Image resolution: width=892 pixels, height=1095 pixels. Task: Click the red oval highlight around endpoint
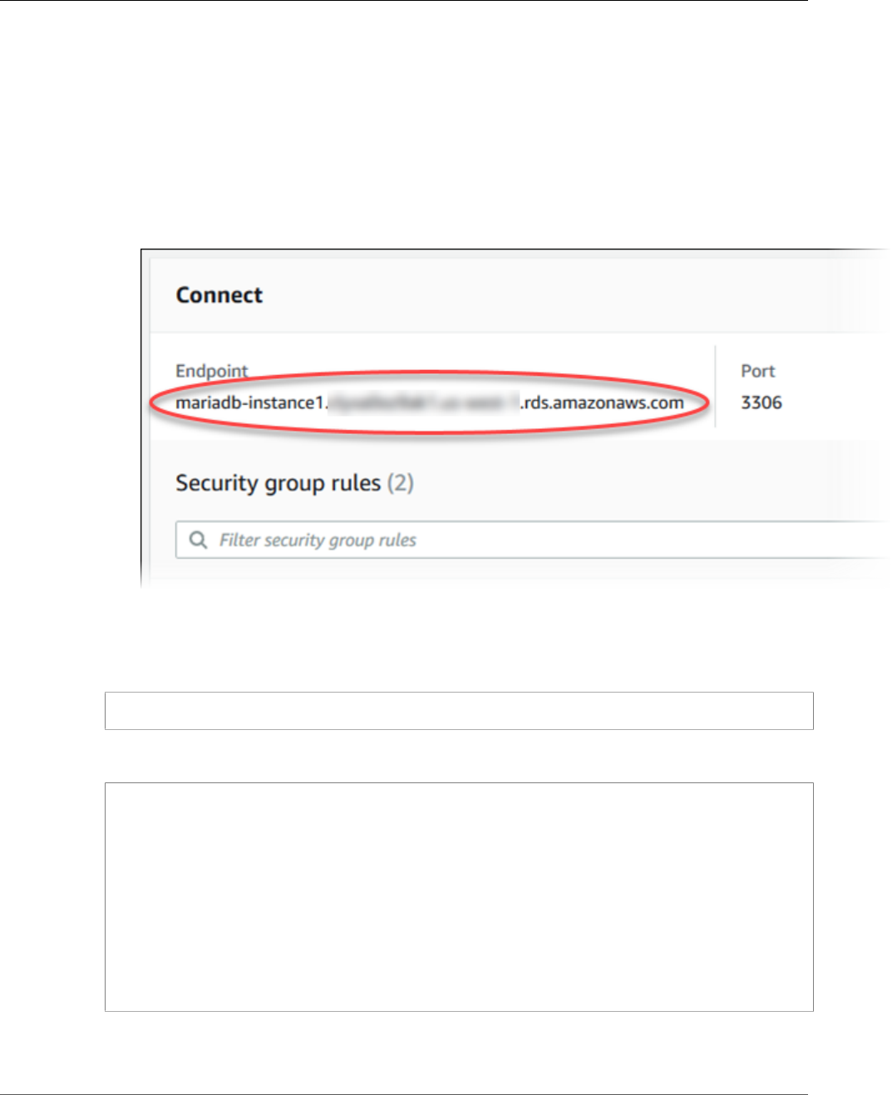pos(429,402)
